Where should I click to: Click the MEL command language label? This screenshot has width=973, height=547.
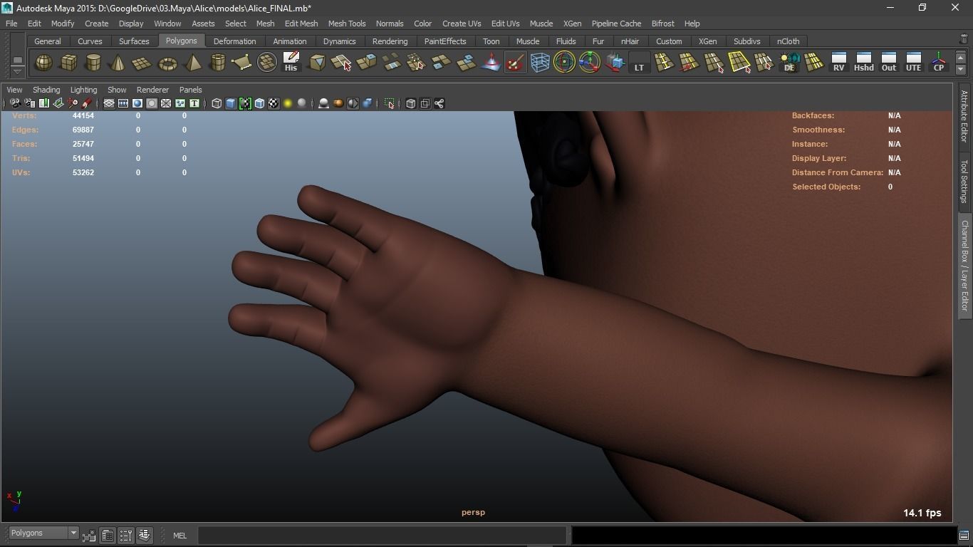pyautogui.click(x=179, y=536)
